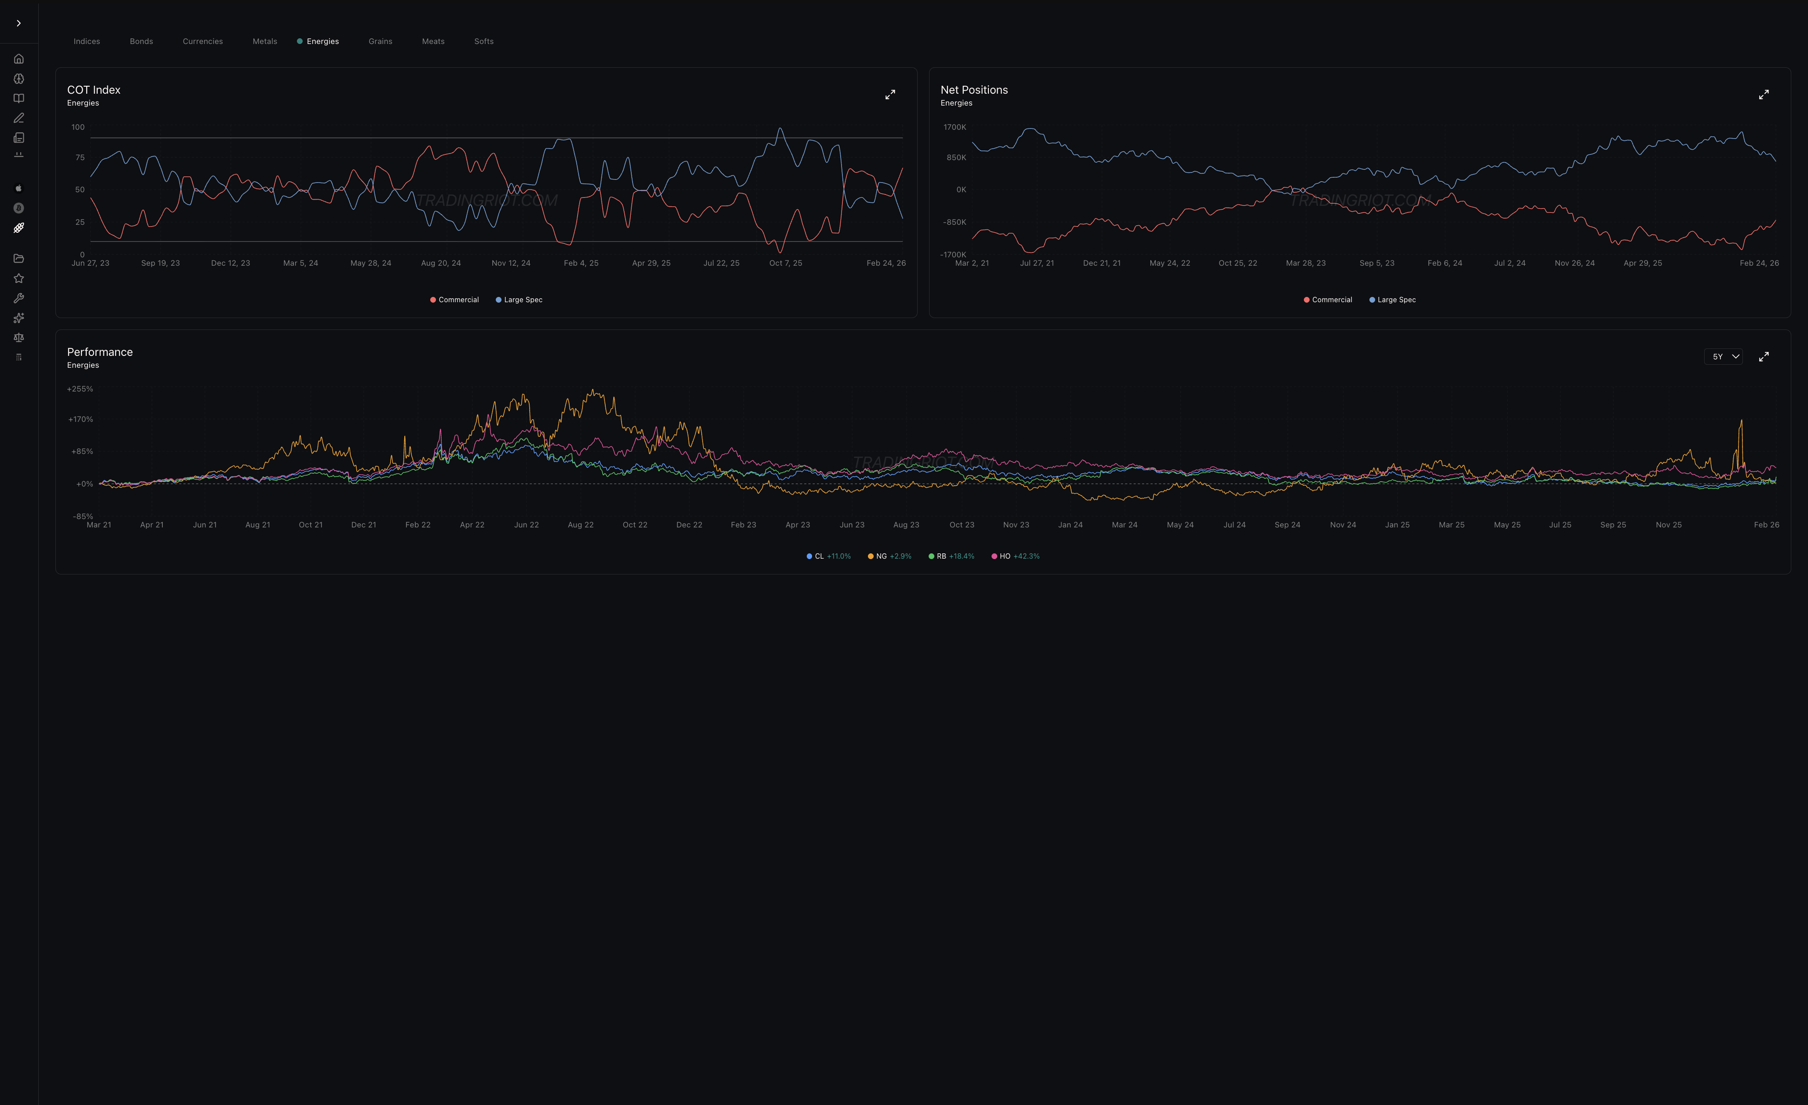This screenshot has width=1808, height=1105.
Task: Select the brain icon in the sidebar
Action: 18,78
